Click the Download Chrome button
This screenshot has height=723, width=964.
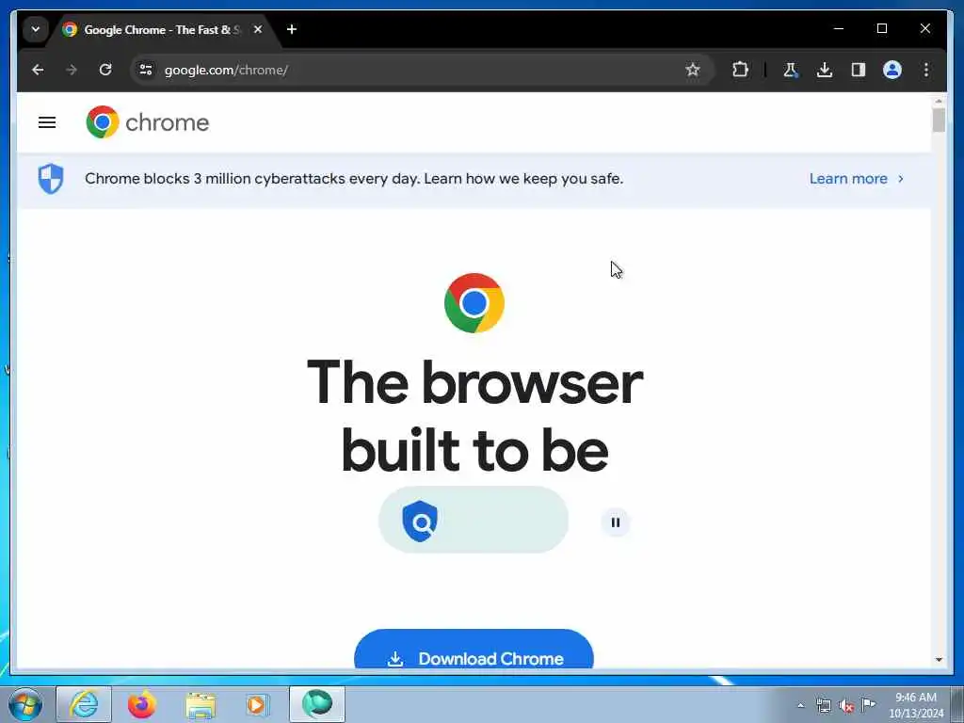coord(474,650)
